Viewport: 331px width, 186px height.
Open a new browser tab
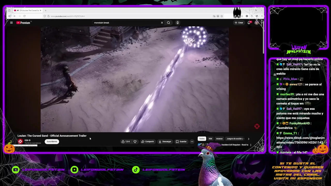(46, 11)
